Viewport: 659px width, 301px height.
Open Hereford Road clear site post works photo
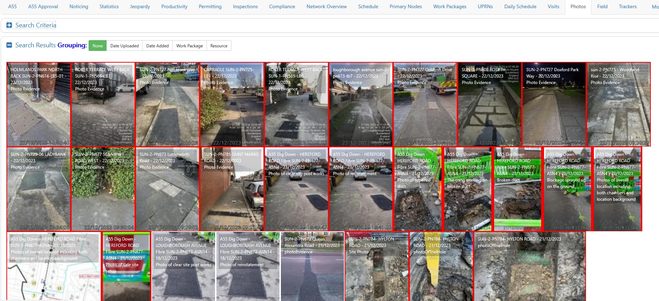click(x=296, y=189)
